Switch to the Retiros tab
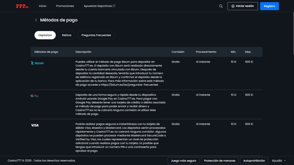Image resolution: width=294 pixels, height=165 pixels. point(67,35)
